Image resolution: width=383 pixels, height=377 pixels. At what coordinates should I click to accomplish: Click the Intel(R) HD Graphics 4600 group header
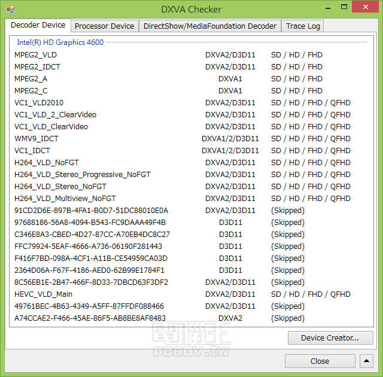[x=60, y=42]
